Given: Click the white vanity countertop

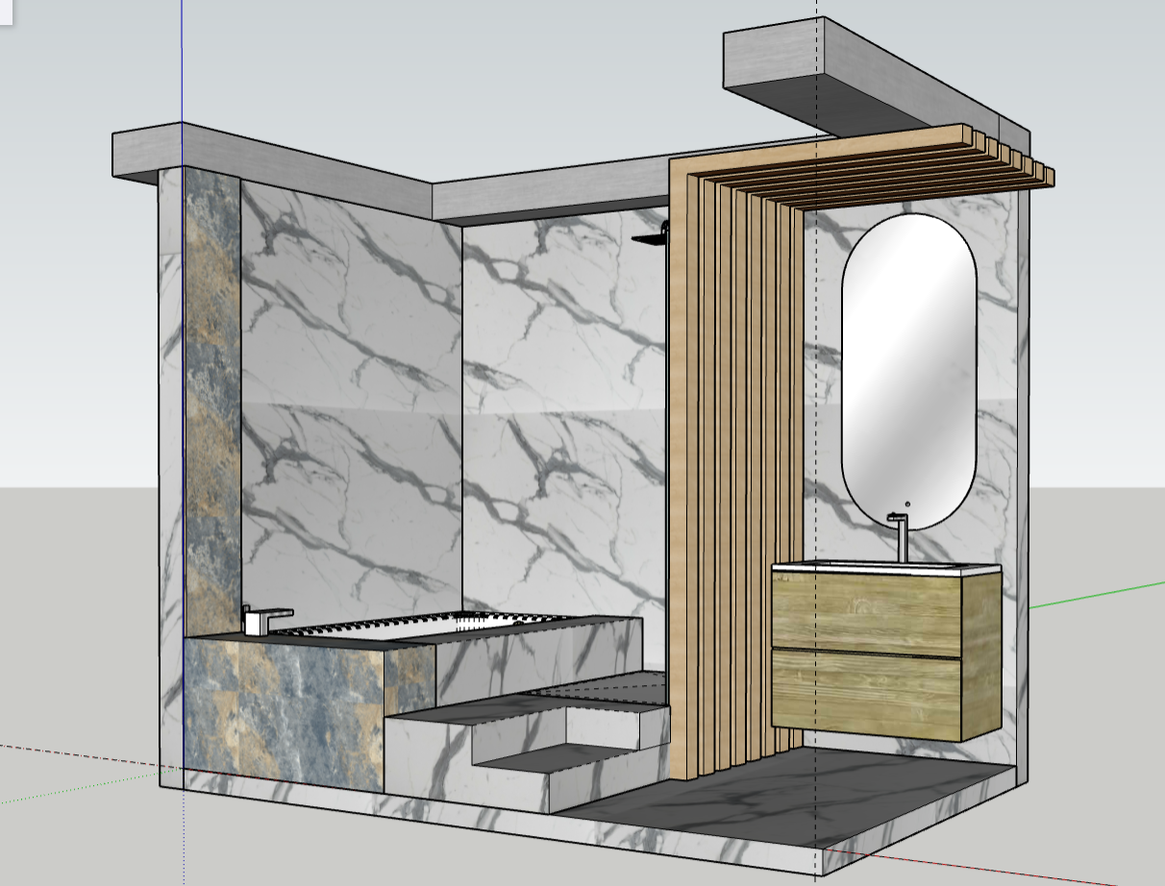Looking at the screenshot, I should (884, 568).
